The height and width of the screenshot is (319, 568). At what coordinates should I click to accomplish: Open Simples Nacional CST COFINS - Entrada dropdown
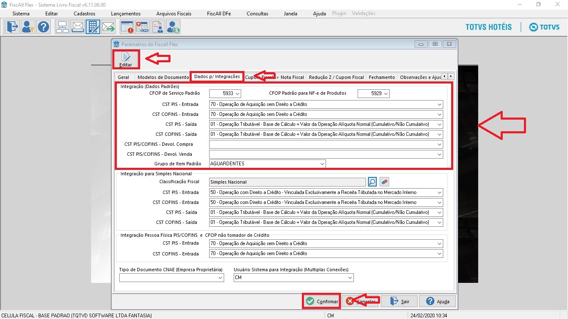(440, 203)
